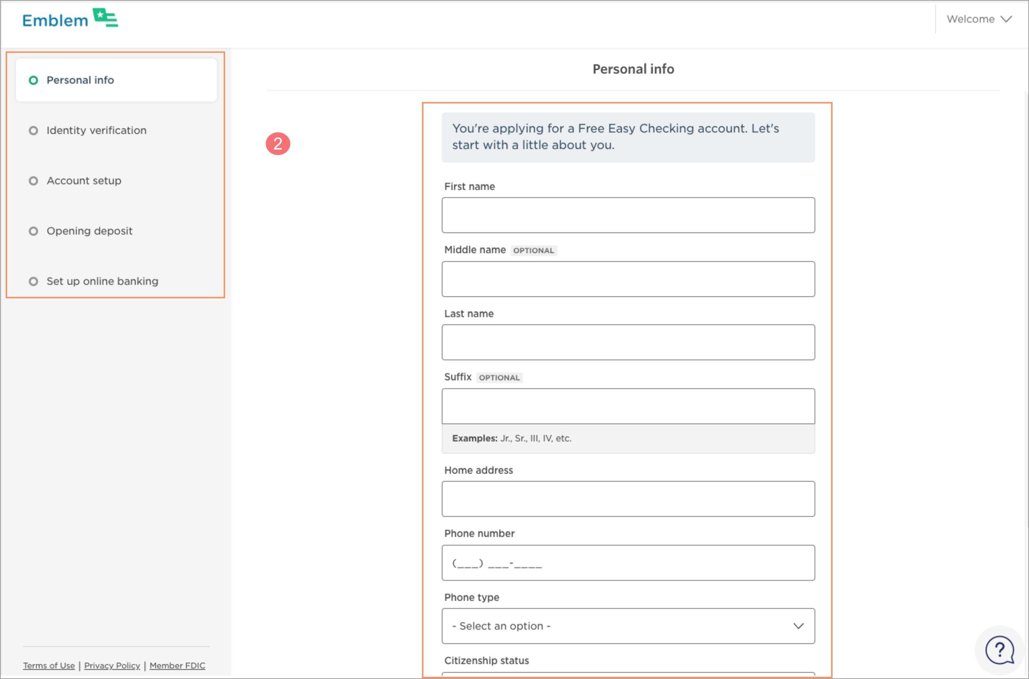
Task: Click the Member FDIC link
Action: (177, 665)
